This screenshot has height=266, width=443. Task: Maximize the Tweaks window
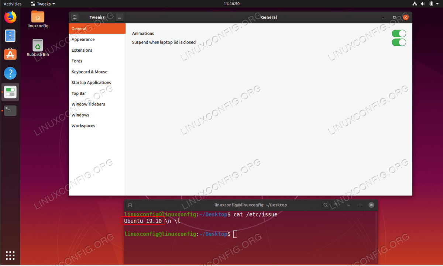click(x=394, y=17)
